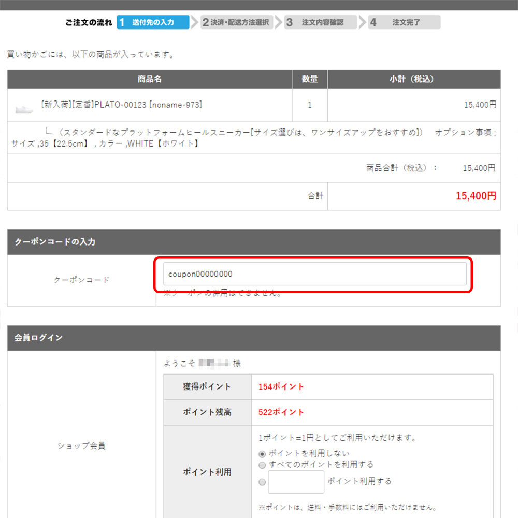Click the points amount text box
Image resolution: width=518 pixels, height=518 pixels.
(296, 482)
